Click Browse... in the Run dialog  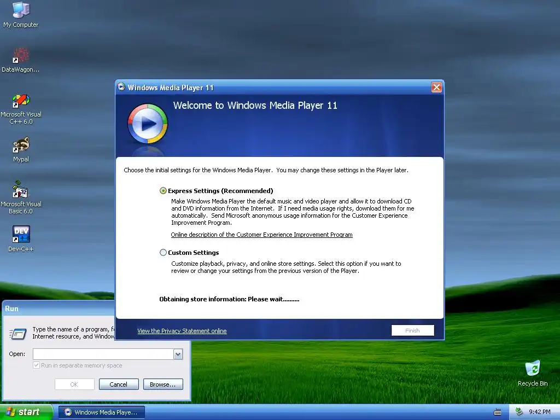[x=163, y=384]
